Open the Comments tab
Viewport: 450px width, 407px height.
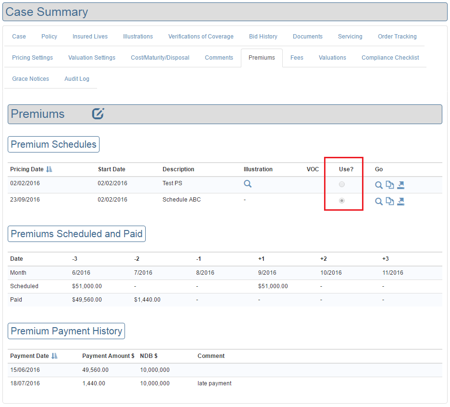tap(219, 58)
